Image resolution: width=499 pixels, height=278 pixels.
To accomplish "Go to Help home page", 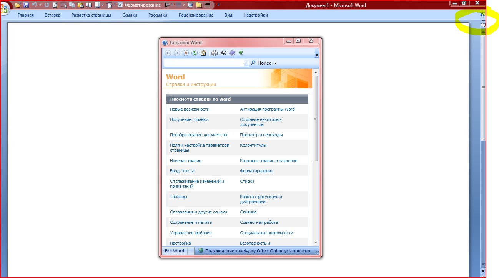I will 203,53.
